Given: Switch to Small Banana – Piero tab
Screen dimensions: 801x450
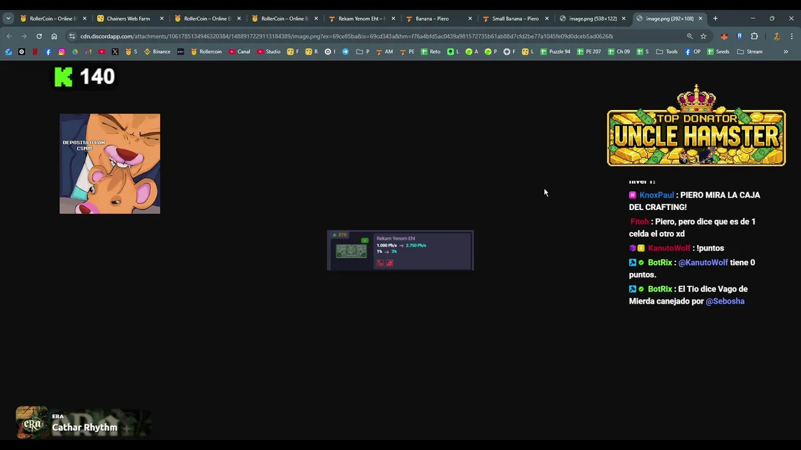Looking at the screenshot, I should [x=515, y=19].
